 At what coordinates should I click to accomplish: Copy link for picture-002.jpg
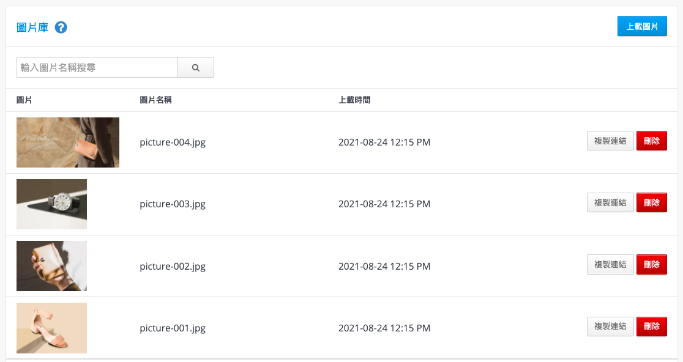[x=610, y=264]
